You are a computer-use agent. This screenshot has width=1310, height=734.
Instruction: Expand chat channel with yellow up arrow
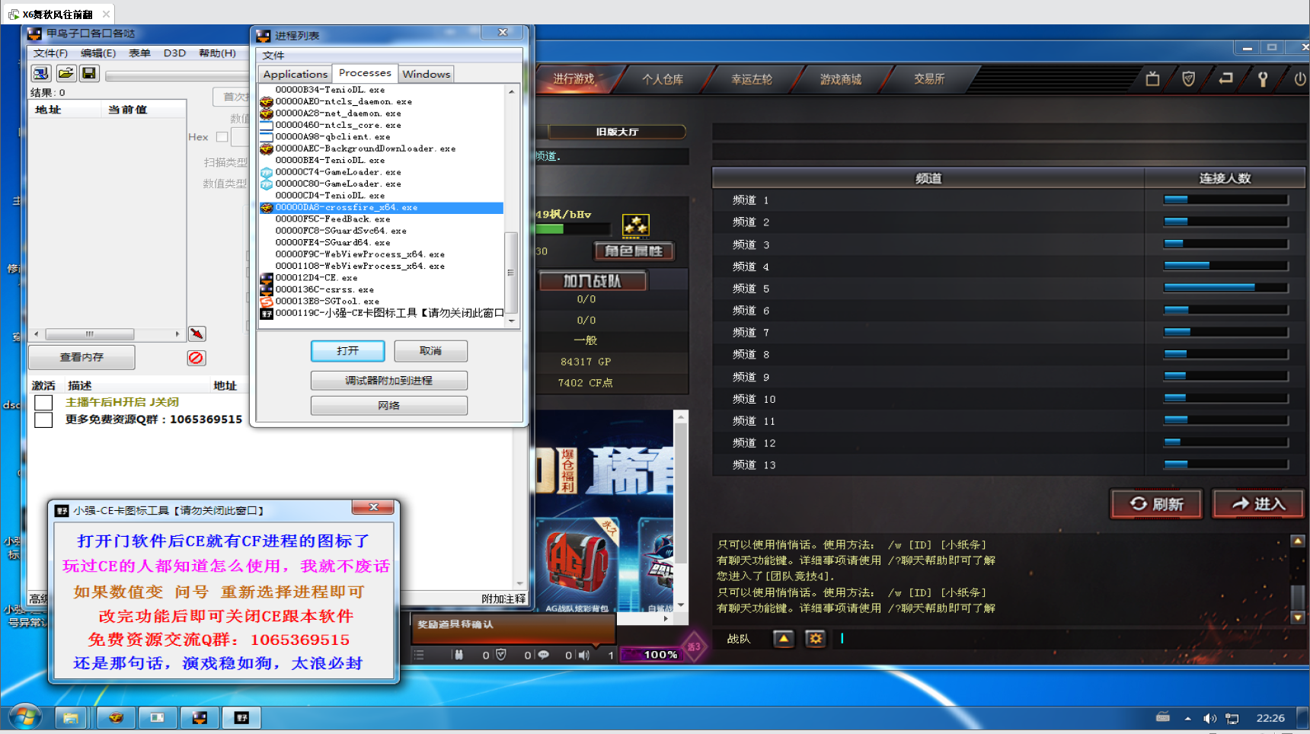[x=783, y=639]
